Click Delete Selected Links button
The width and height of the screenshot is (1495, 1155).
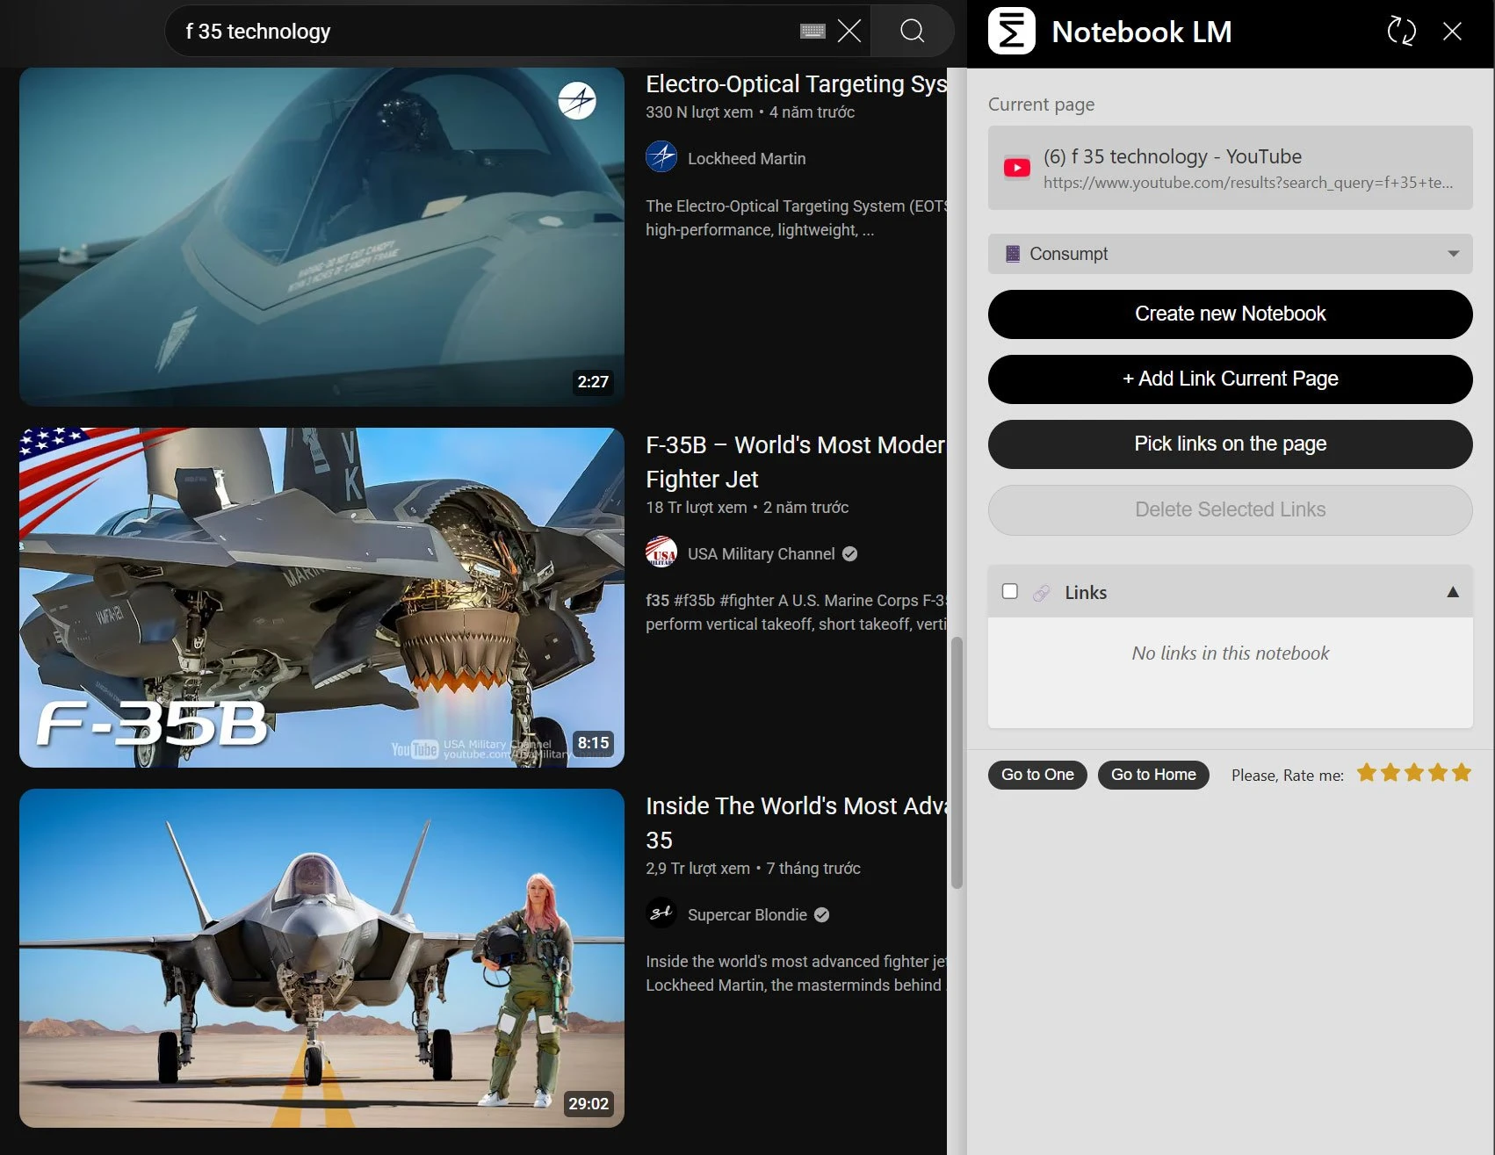point(1230,509)
